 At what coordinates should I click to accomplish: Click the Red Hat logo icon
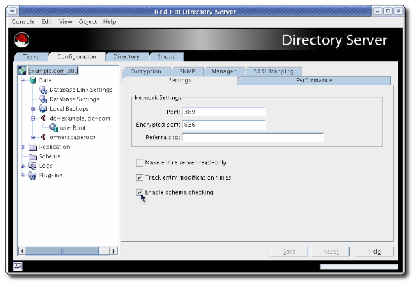click(22, 40)
